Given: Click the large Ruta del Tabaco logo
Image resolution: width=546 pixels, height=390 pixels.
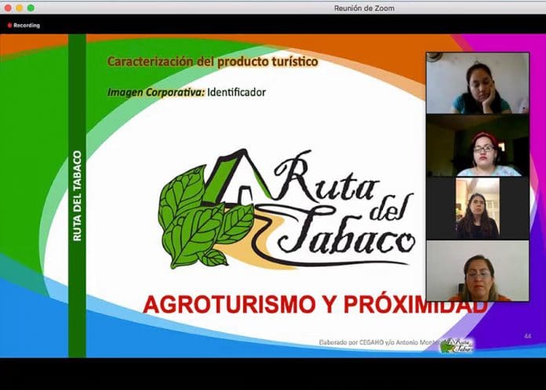Looking at the screenshot, I should click(x=286, y=208).
